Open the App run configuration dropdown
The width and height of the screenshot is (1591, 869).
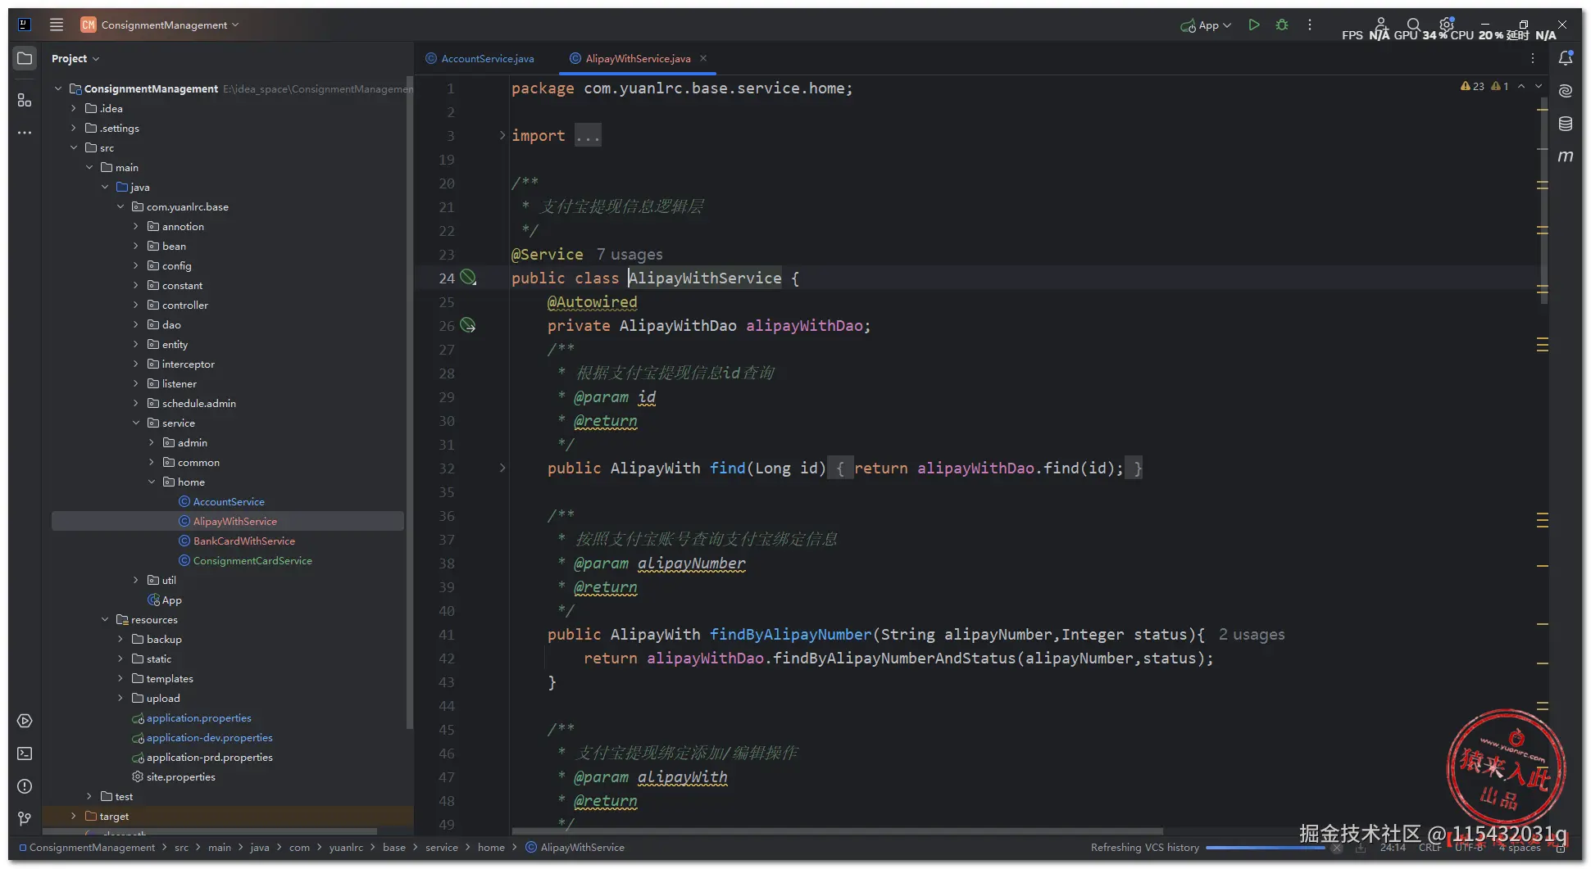tap(1207, 25)
